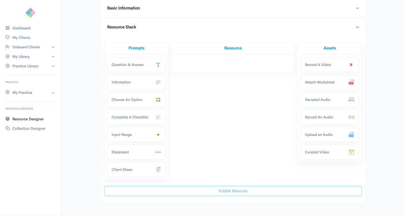Expand the Basic Information section chevron
The image size is (404, 216).
pyautogui.click(x=357, y=8)
